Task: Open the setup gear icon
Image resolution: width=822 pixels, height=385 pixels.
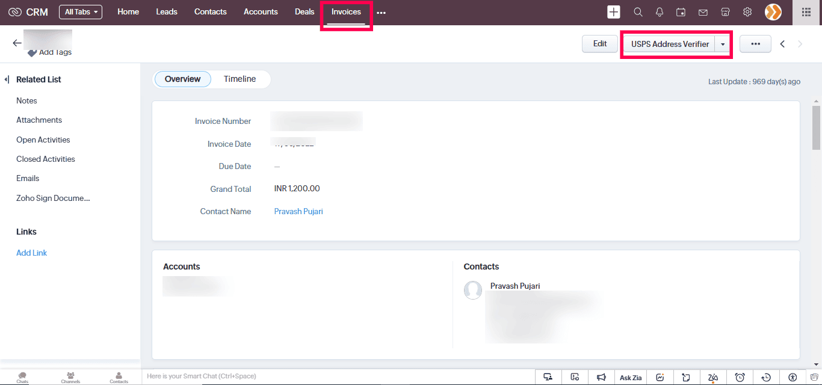Action: coord(747,12)
